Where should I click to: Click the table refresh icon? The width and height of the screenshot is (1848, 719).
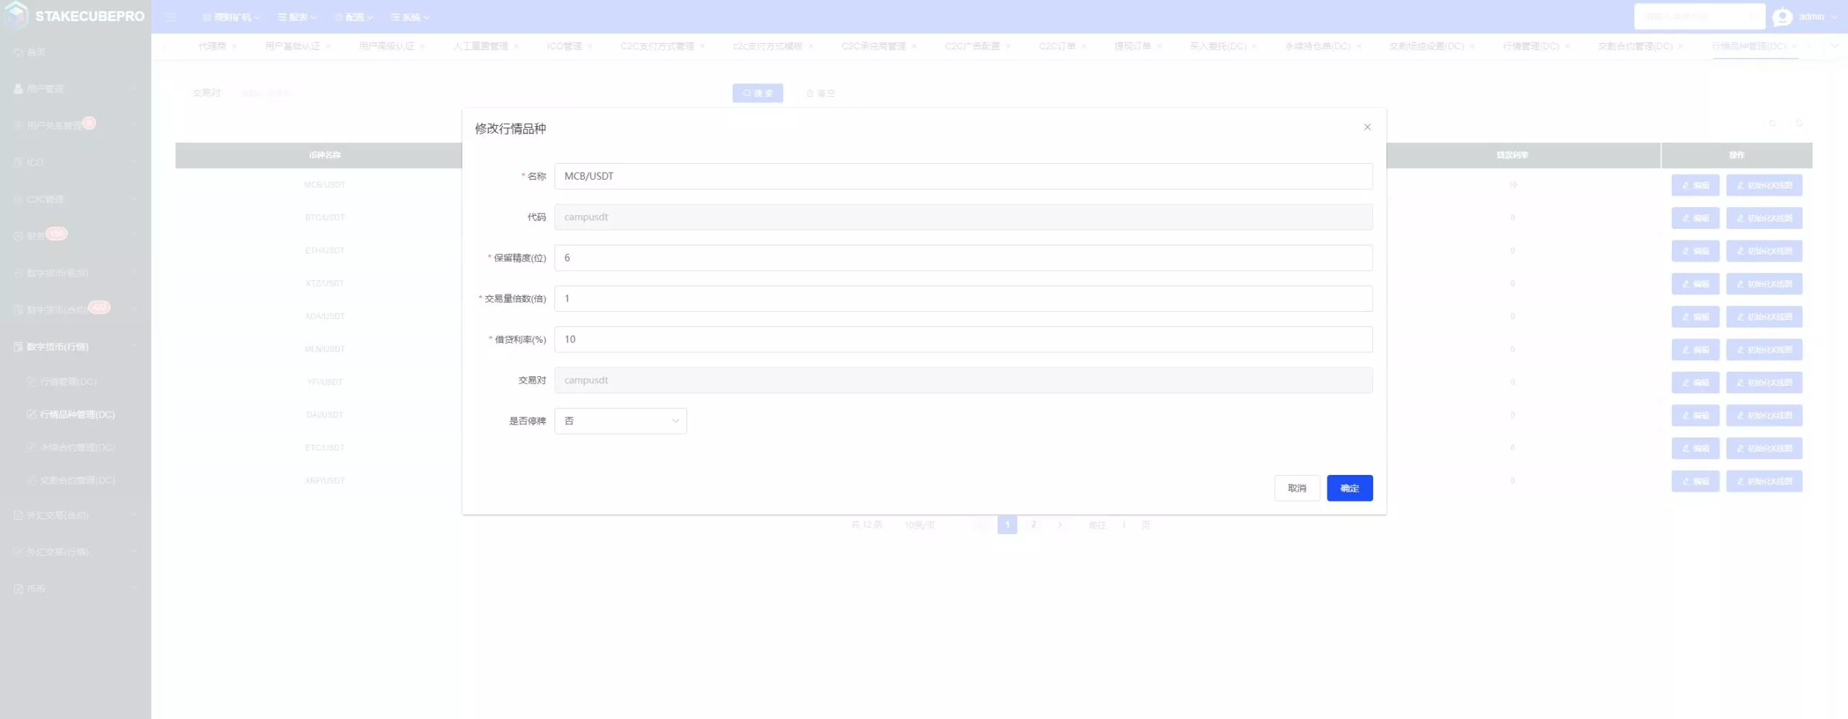tap(1772, 123)
